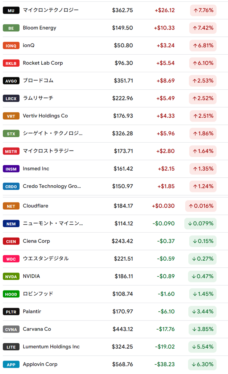228x374 pixels.
Task: Click the black AVGO ticker badge
Action: point(11,81)
